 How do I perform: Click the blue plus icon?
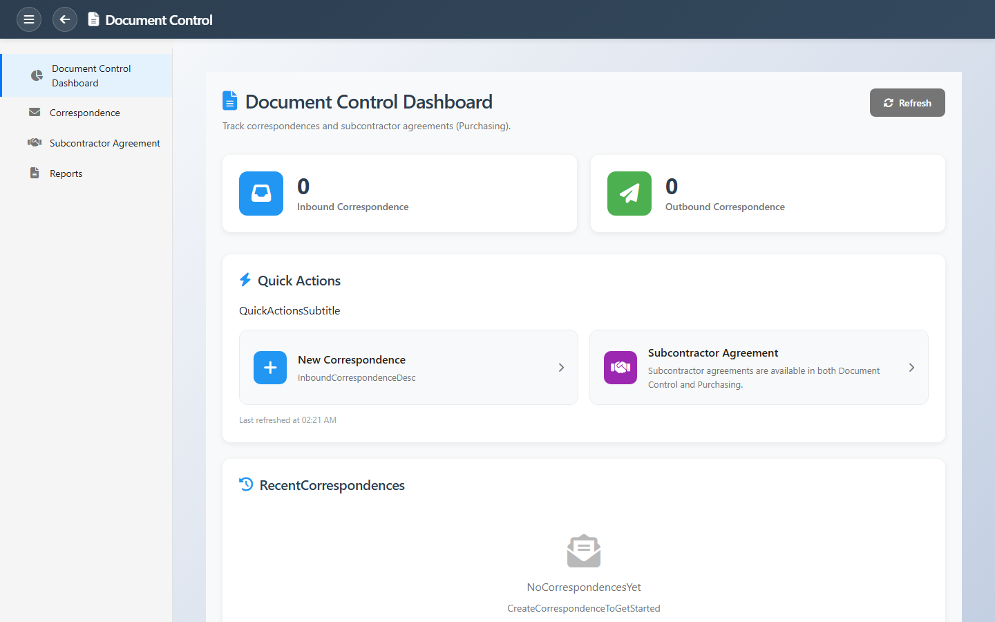point(270,368)
